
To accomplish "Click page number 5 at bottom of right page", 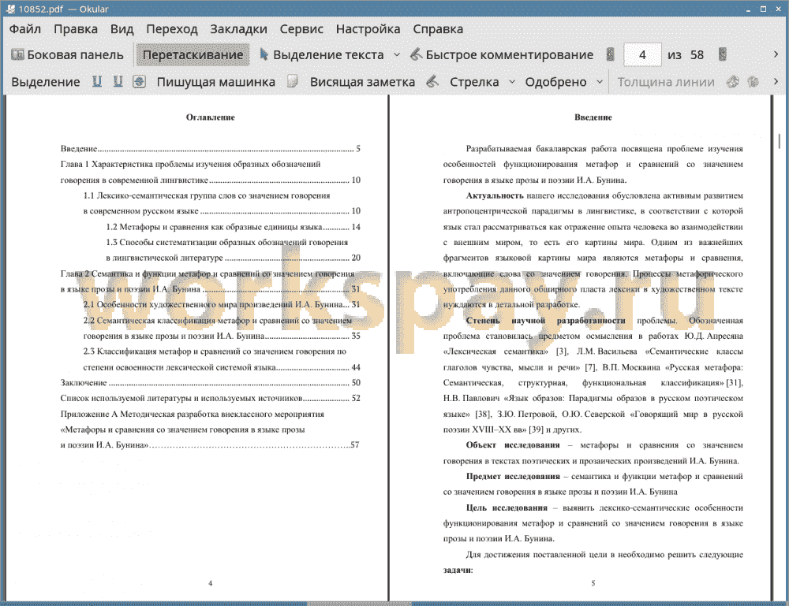I will click(593, 583).
